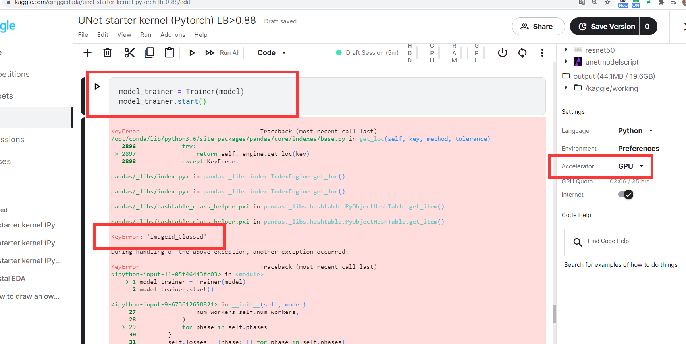The height and width of the screenshot is (344, 686).
Task: Open the File menu
Action: coord(83,35)
